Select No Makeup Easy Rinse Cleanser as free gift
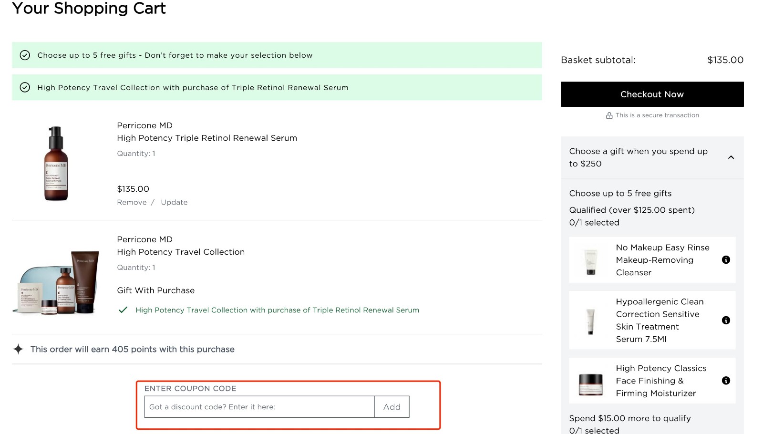 pos(652,259)
